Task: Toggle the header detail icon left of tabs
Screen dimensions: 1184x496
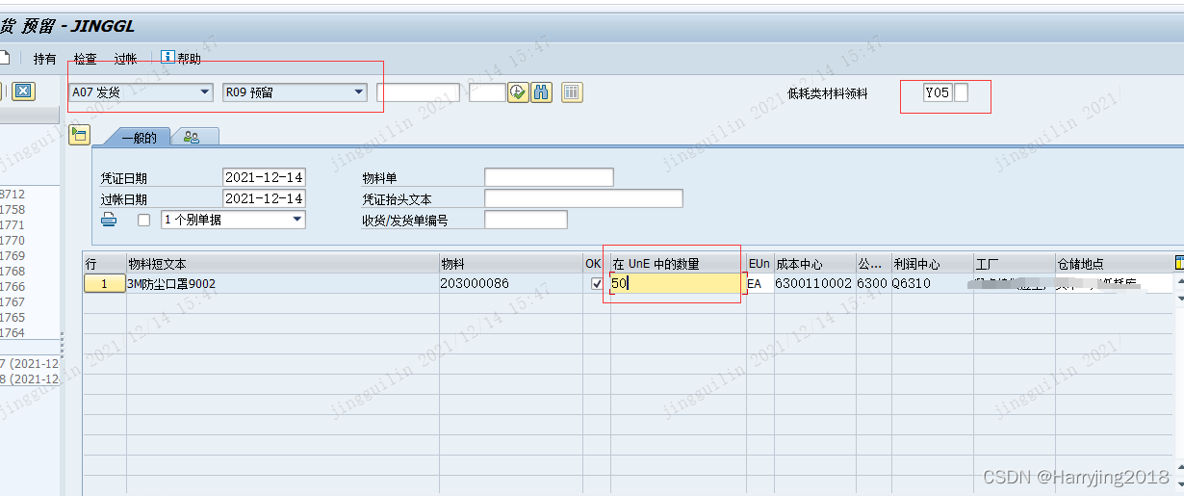Action: pos(79,135)
